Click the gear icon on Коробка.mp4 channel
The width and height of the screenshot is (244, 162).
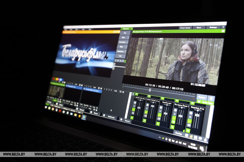tap(161, 107)
